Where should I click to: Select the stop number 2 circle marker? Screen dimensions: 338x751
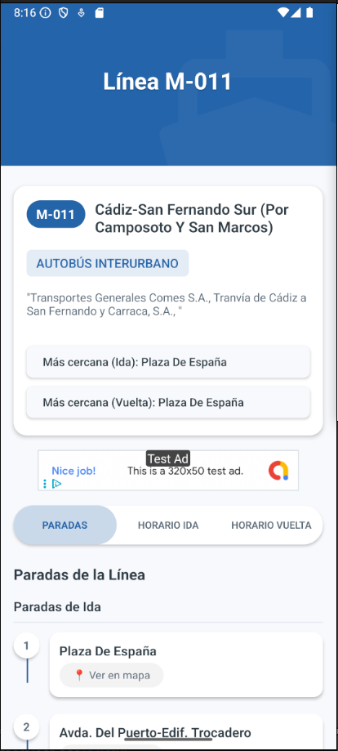point(26,727)
